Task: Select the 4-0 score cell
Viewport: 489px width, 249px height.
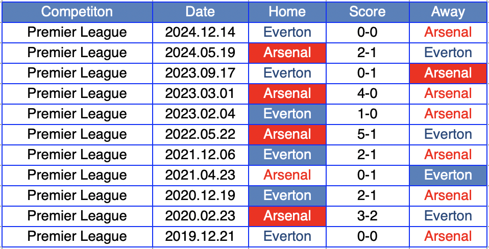Action: coord(367,93)
